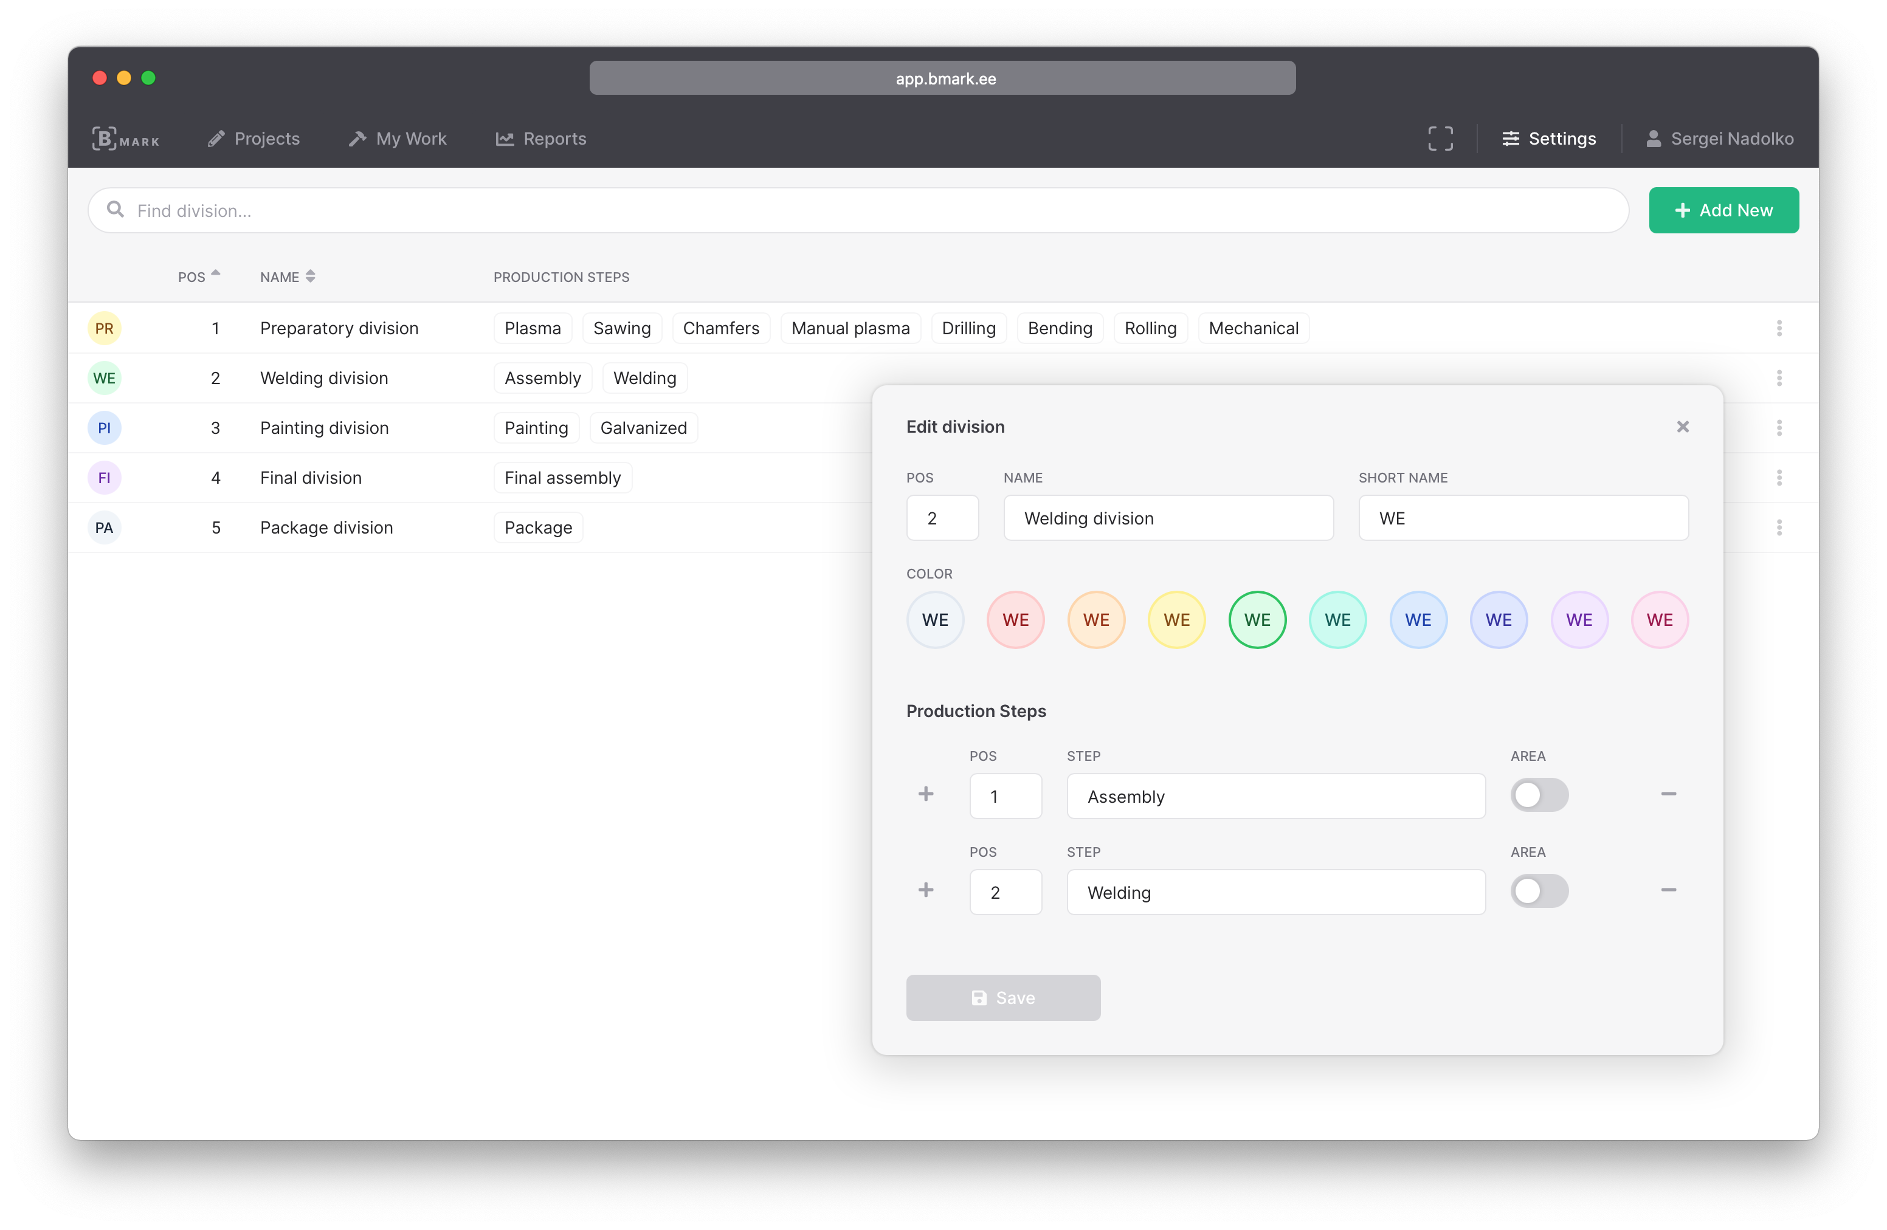Open the fullscreen toggle button
The image size is (1887, 1230).
coord(1441,137)
